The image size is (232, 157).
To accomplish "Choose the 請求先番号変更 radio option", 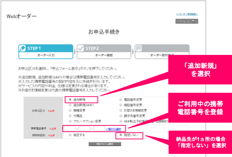I will coord(121,116).
